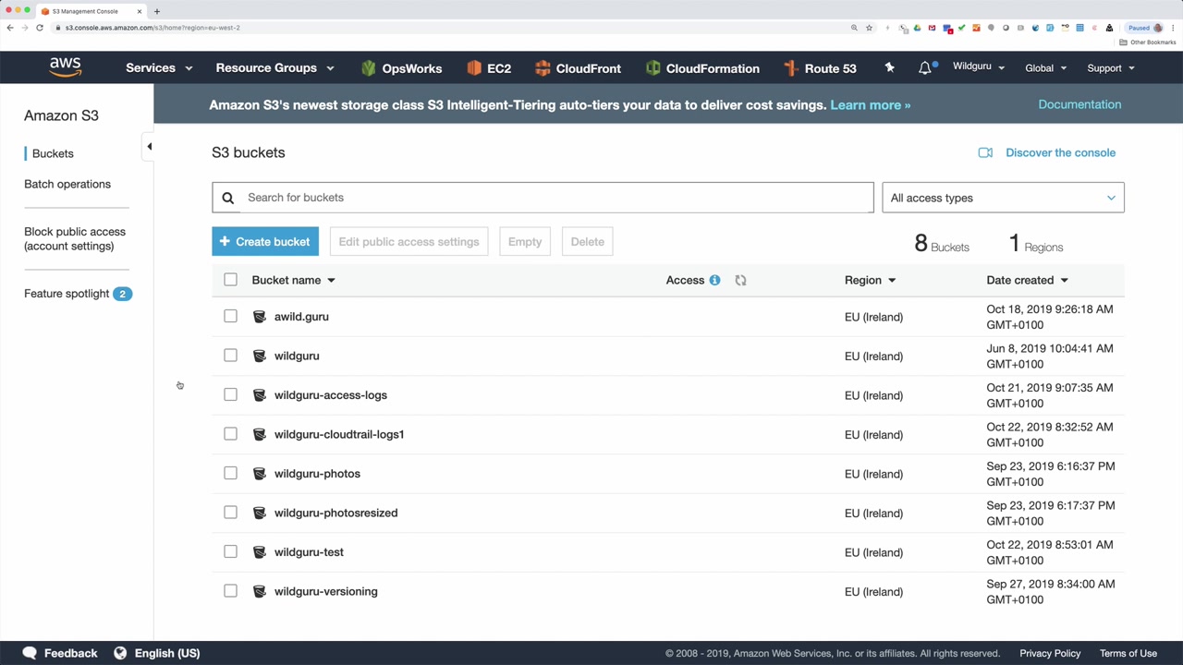Expand the Resource Groups dropdown
The image size is (1183, 665).
click(274, 67)
